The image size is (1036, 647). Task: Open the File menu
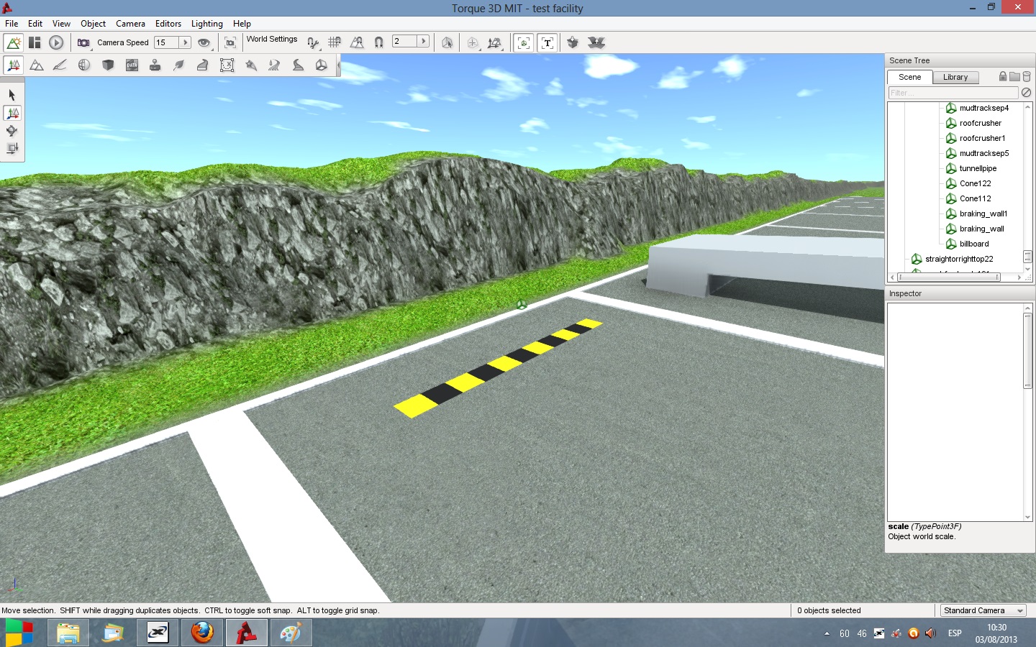point(12,24)
